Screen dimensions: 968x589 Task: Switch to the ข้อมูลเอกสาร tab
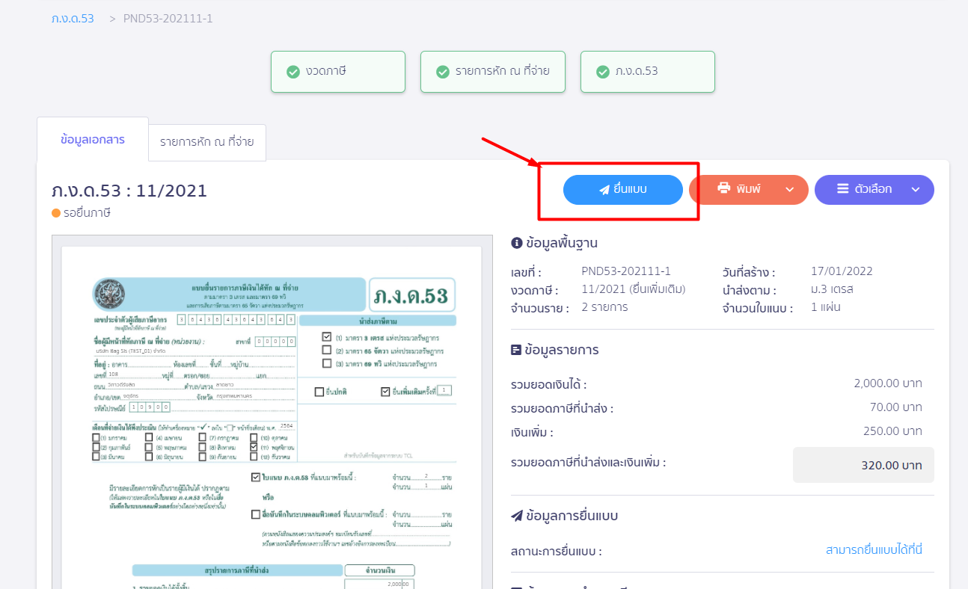[93, 140]
